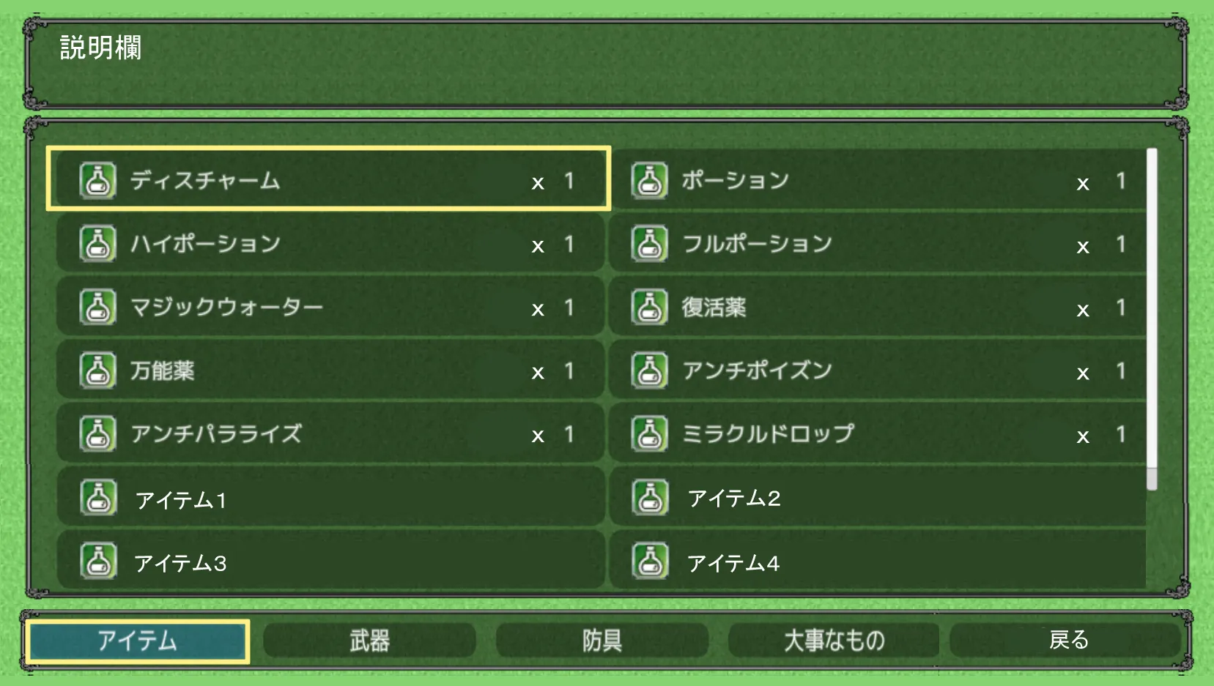Click the flask icon next to アイテム4
This screenshot has width=1214, height=686.
coord(650,562)
